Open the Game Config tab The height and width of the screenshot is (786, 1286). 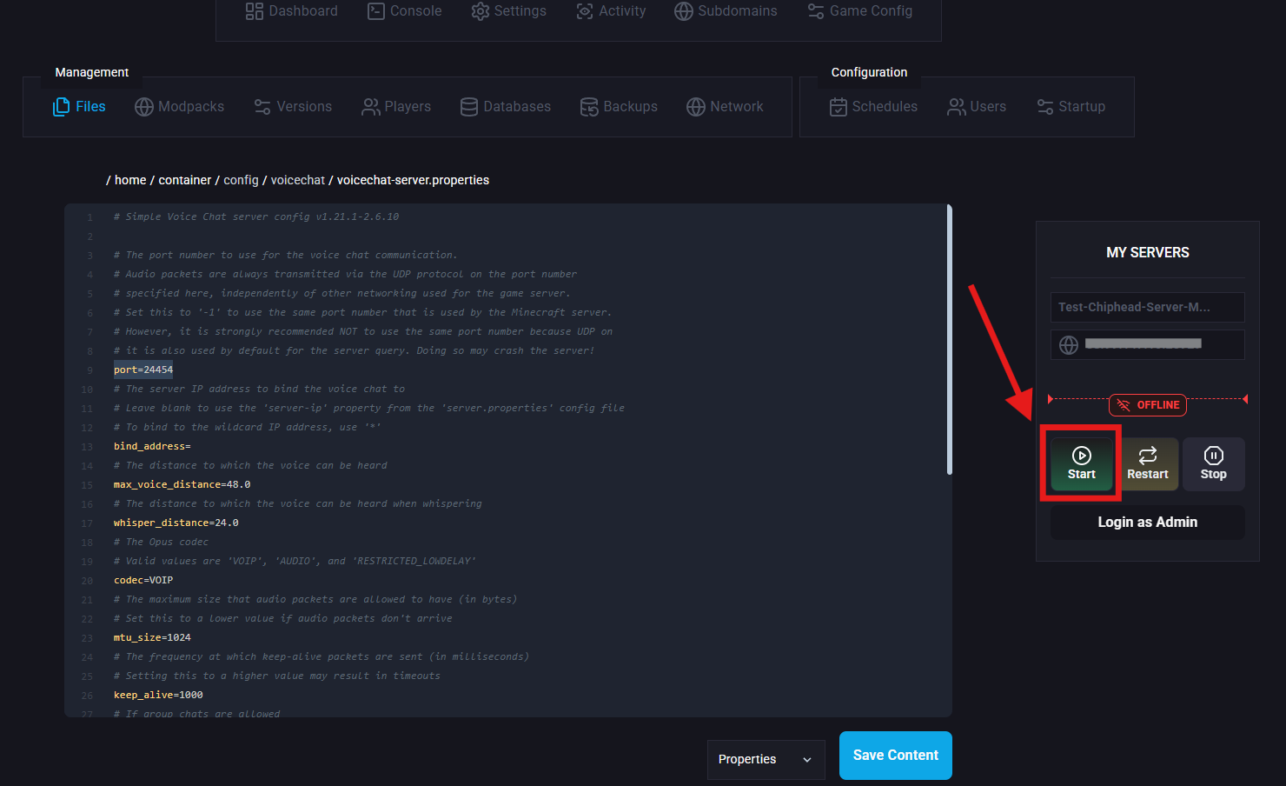tap(860, 11)
